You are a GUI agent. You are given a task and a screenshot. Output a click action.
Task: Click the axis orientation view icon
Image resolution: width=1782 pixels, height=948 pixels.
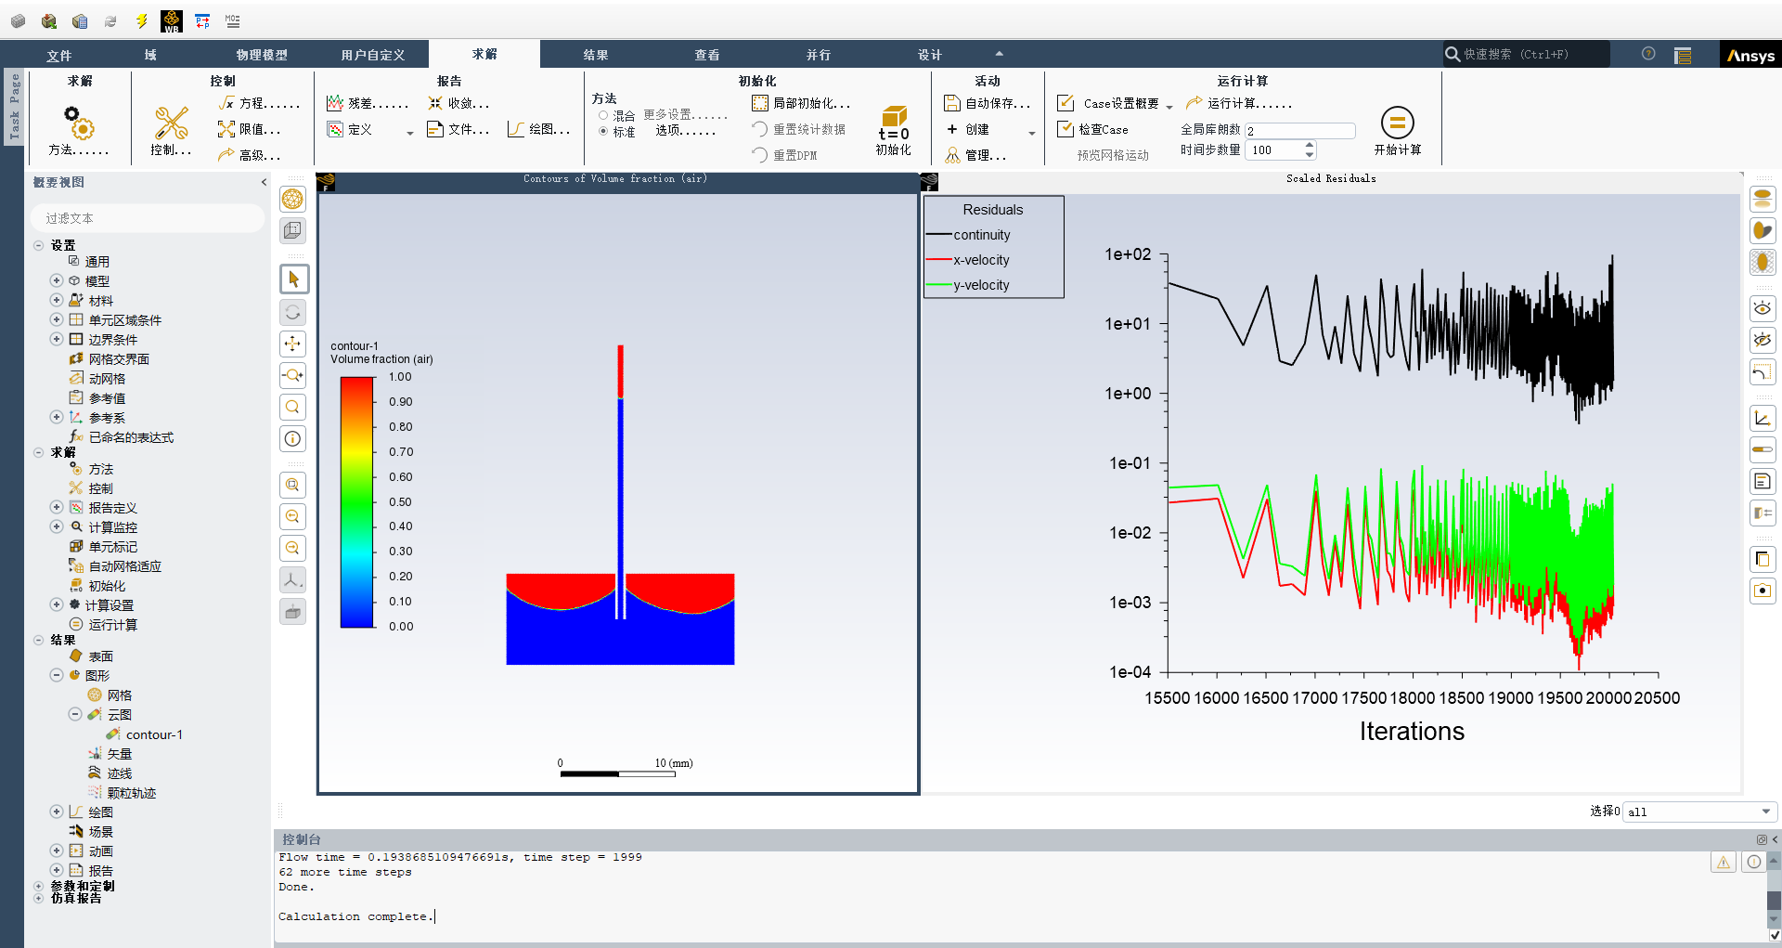click(x=292, y=579)
